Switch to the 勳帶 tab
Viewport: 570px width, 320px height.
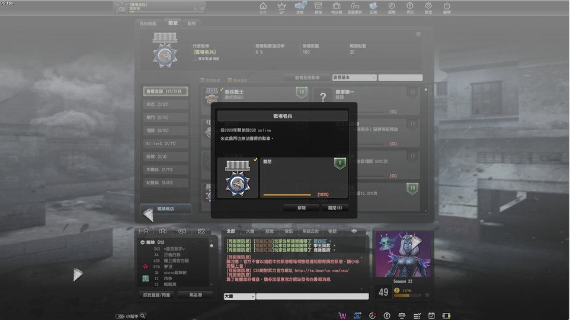(191, 24)
